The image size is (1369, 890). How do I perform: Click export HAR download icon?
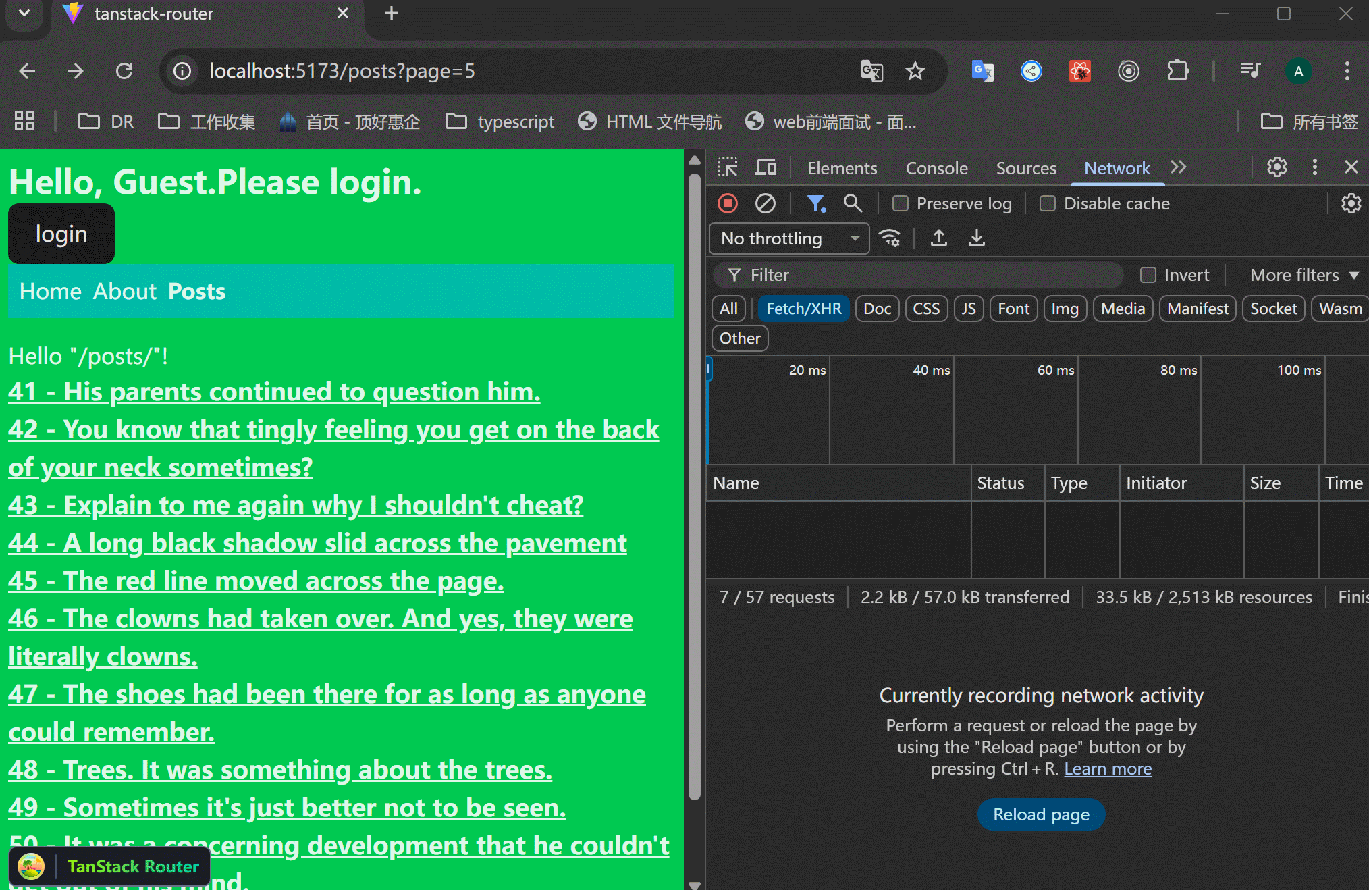pos(977,238)
